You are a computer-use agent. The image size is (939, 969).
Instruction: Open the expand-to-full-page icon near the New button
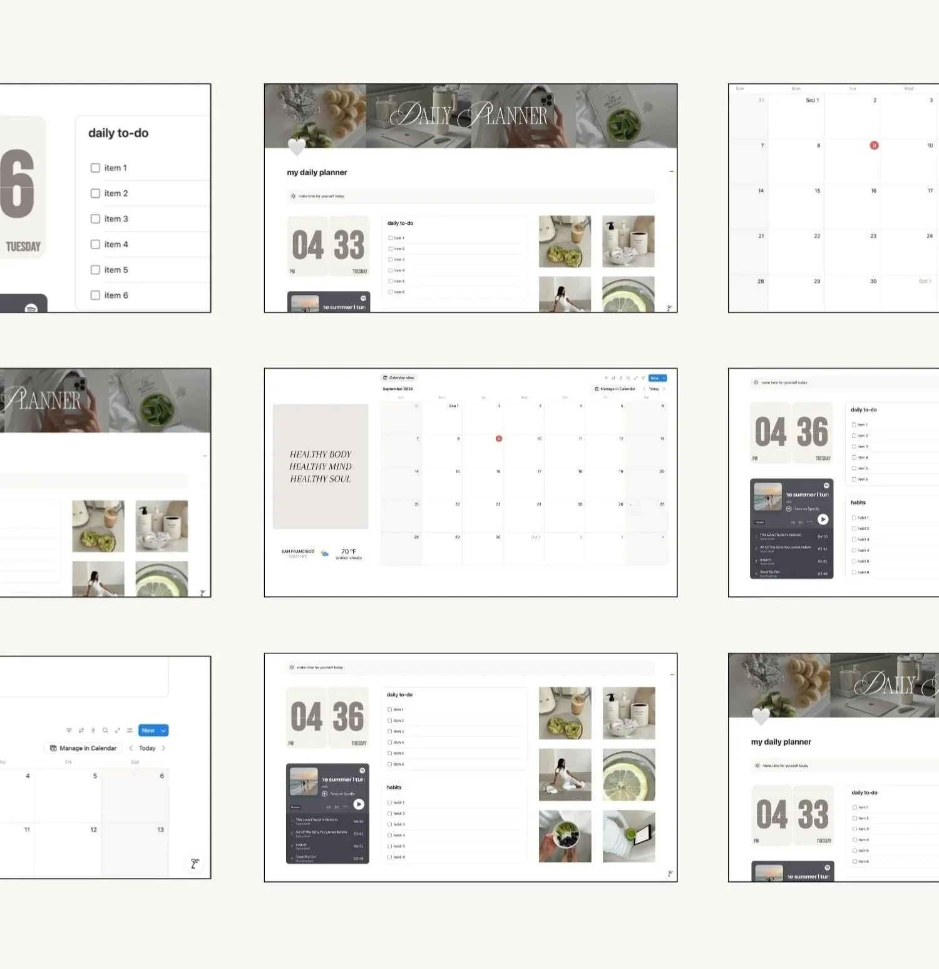tap(635, 378)
